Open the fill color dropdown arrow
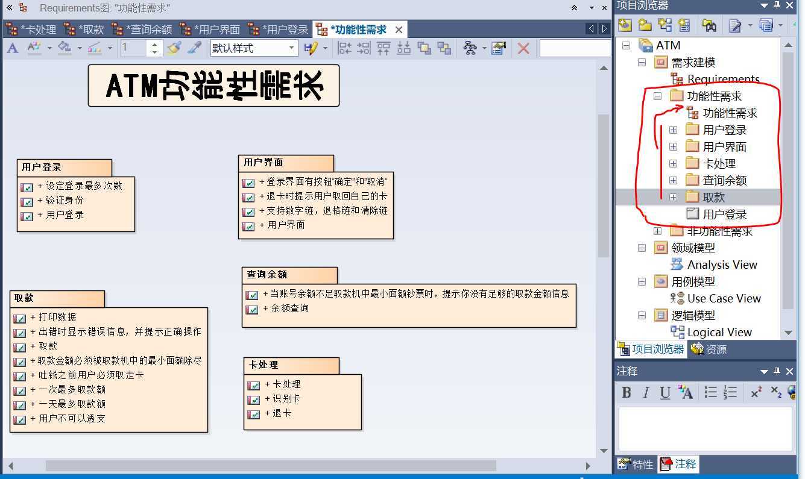This screenshot has width=805, height=479. (x=80, y=48)
